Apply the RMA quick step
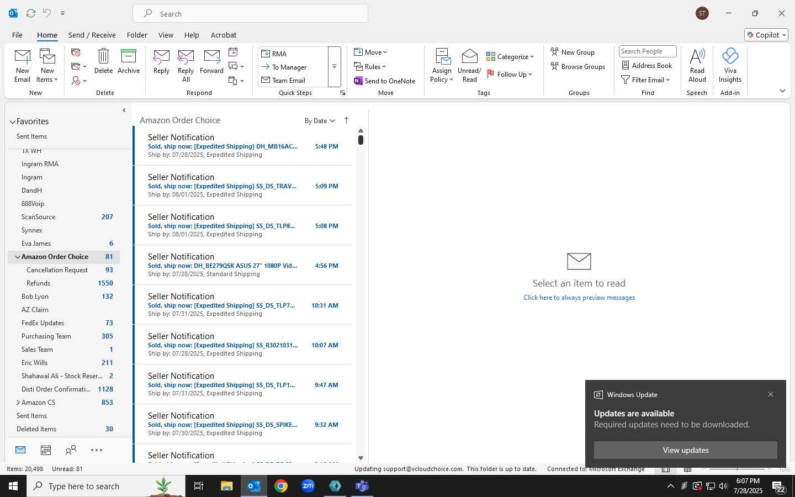The image size is (795, 497). pos(293,54)
